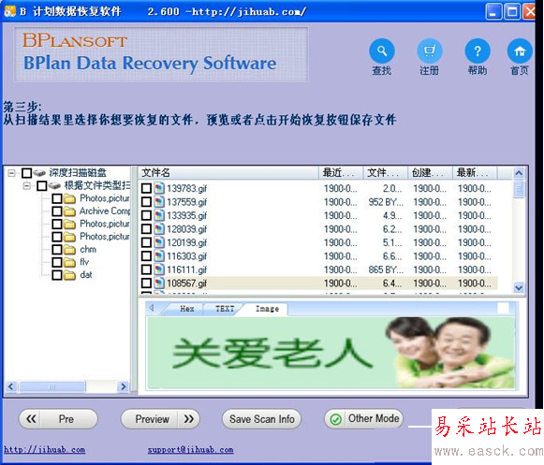Sort by the 文件名 column header
The image size is (544, 465).
tap(228, 172)
